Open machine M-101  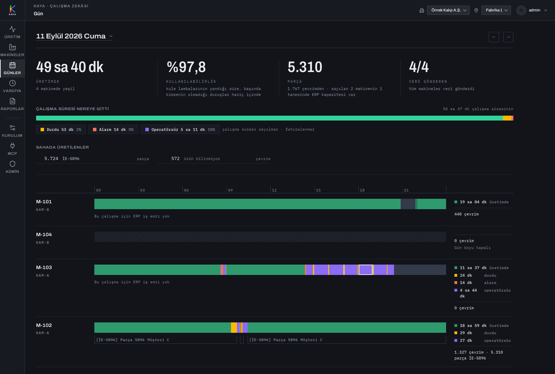point(44,202)
